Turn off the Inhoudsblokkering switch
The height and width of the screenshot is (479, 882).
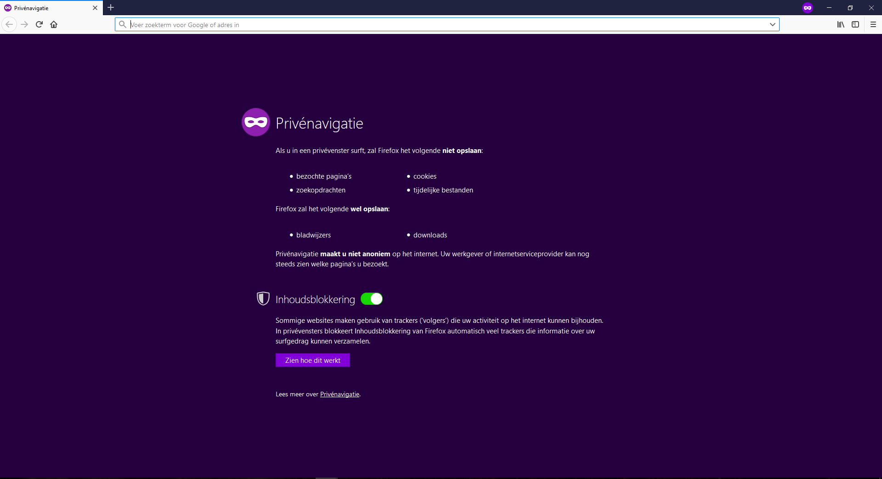click(x=372, y=299)
